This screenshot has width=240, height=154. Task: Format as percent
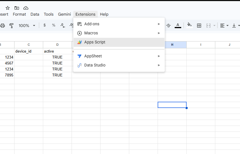(54, 25)
